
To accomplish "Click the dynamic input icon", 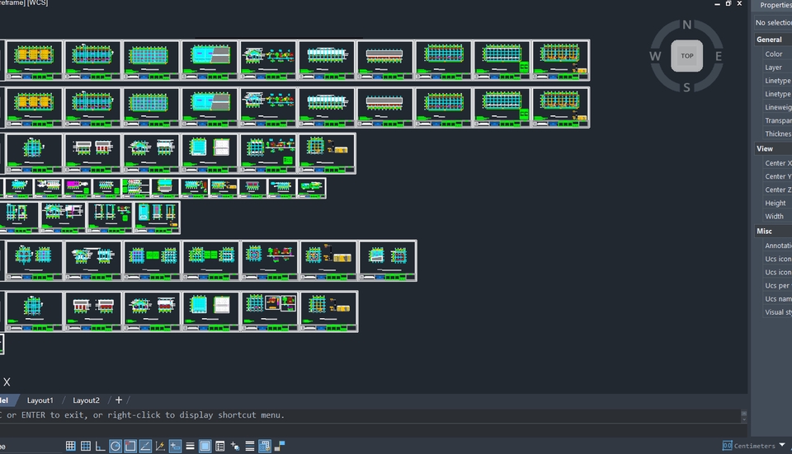I will coord(175,446).
